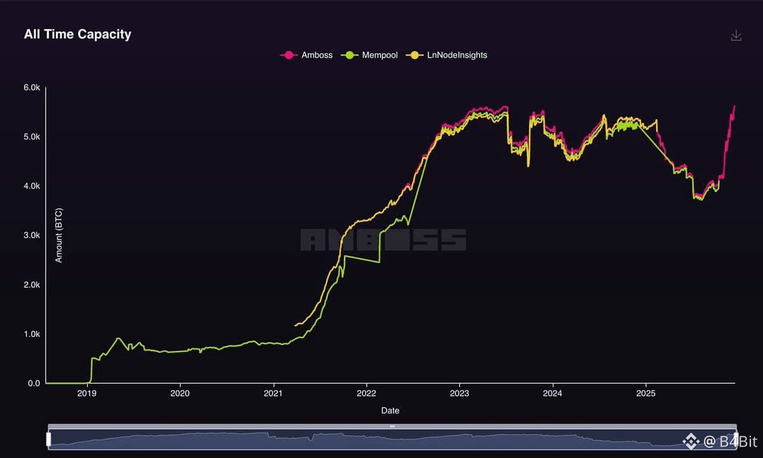The width and height of the screenshot is (763, 458).
Task: Click the 2024 date axis label
Action: [553, 394]
